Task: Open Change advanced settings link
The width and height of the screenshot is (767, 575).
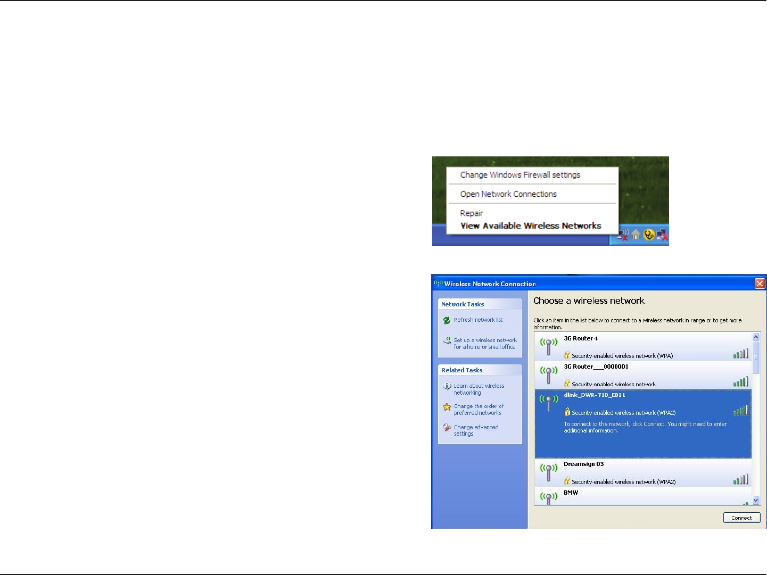Action: pyautogui.click(x=476, y=430)
